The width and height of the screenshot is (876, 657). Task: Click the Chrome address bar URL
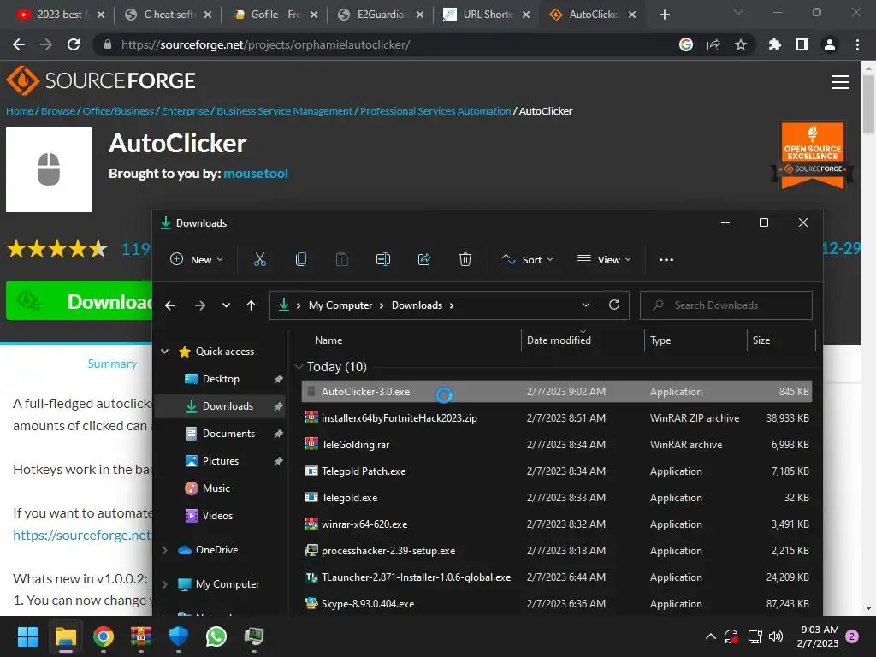265,44
